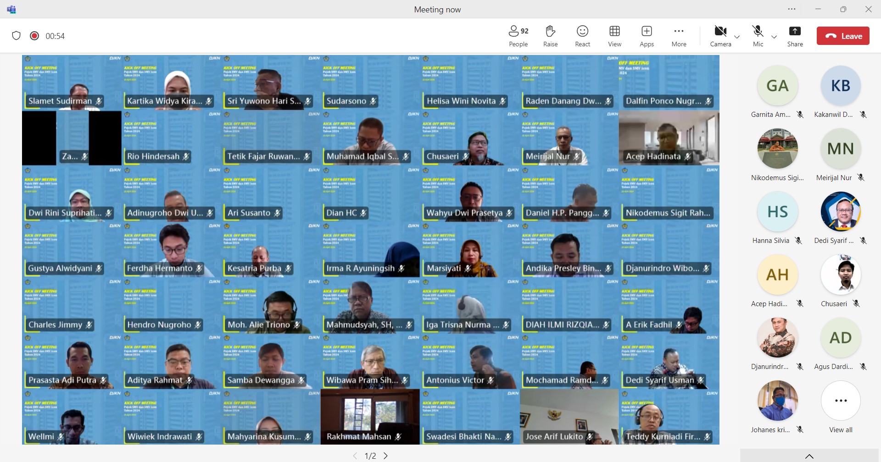
Task: Share your screen content
Action: [795, 36]
